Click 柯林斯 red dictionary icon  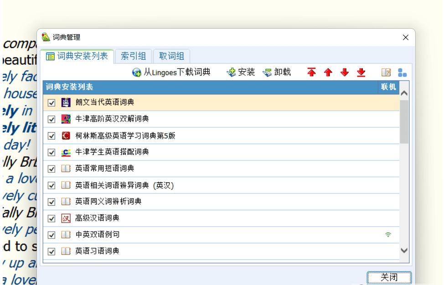click(66, 135)
